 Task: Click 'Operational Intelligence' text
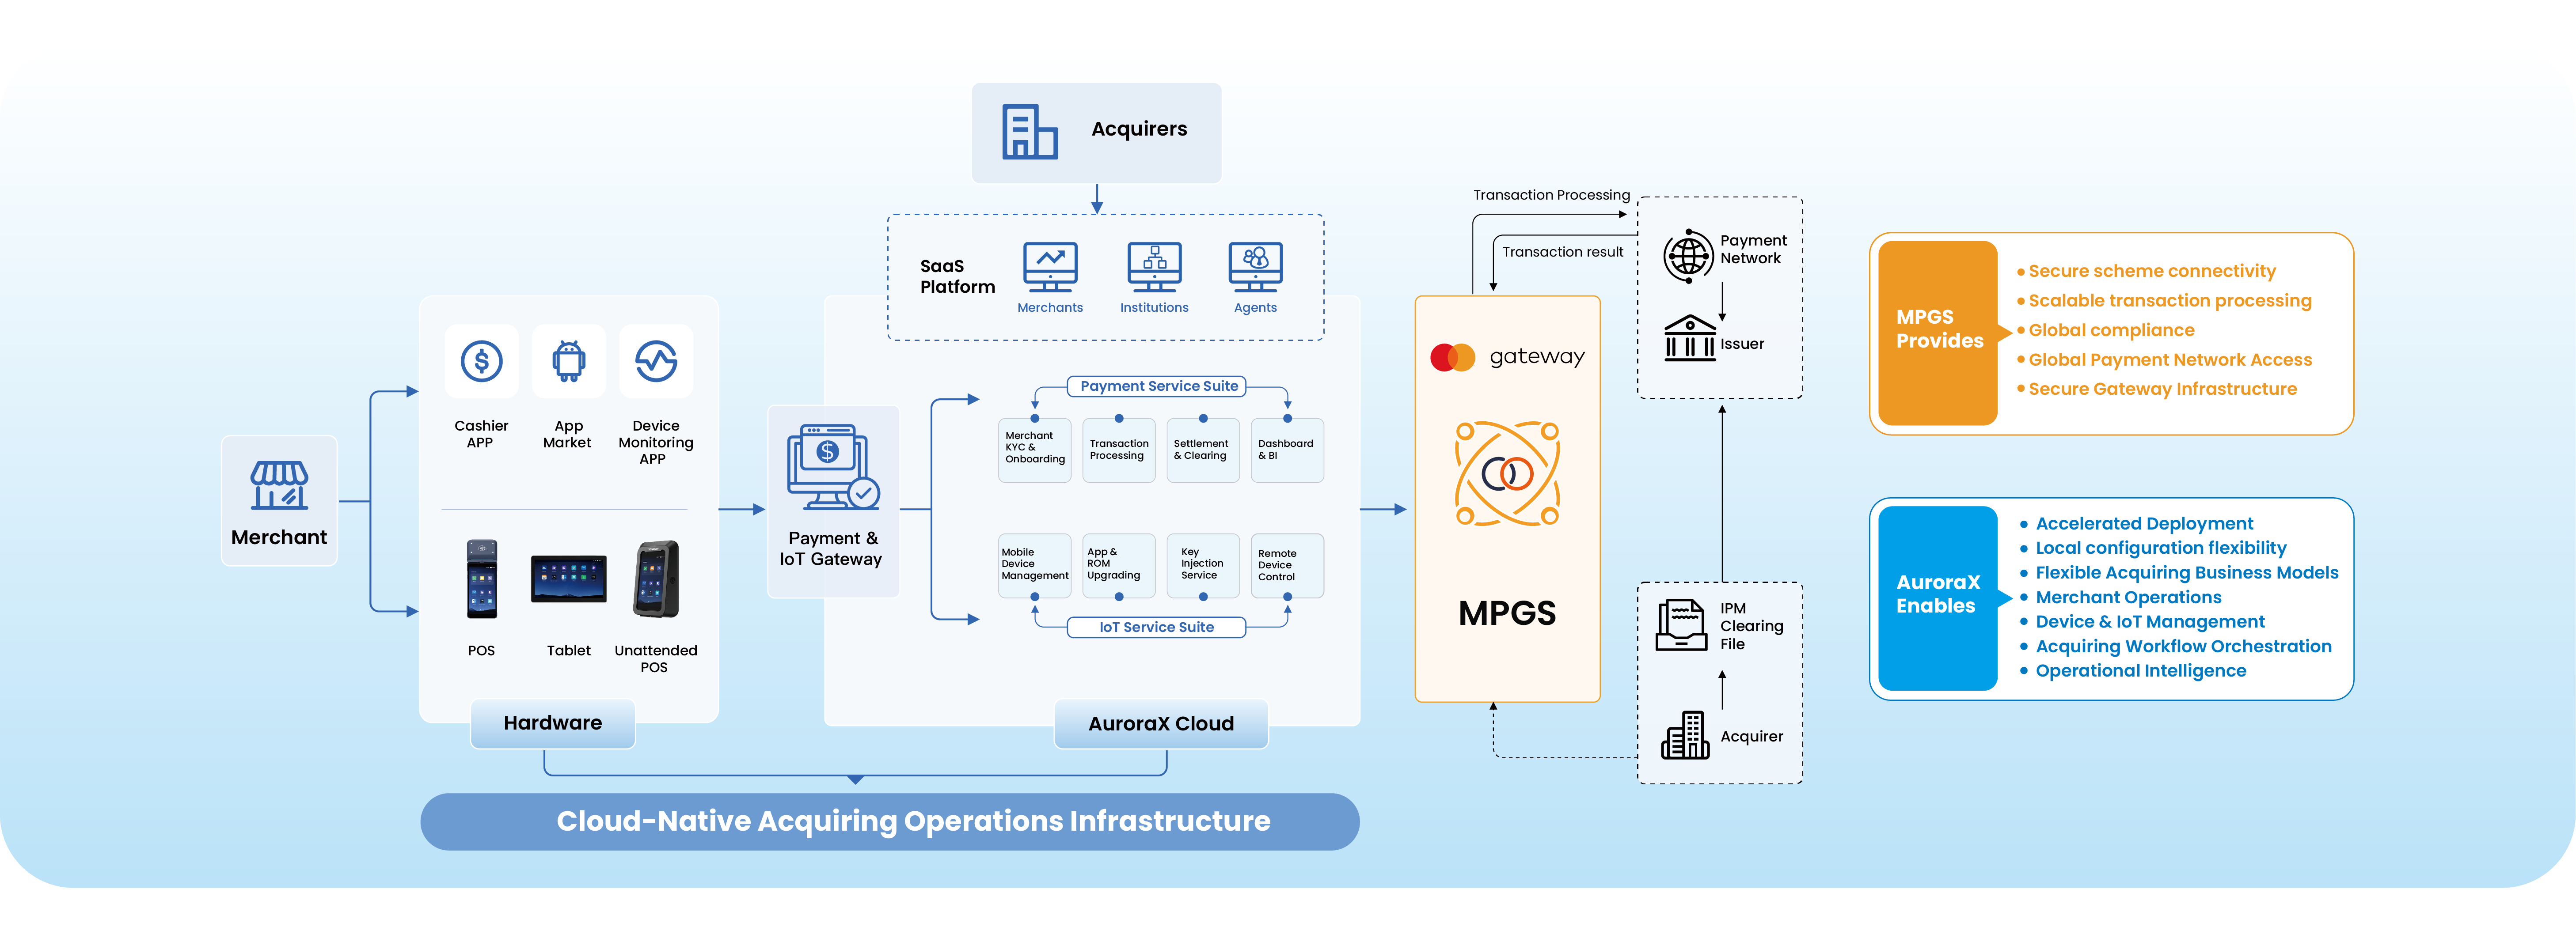pyautogui.click(x=2141, y=671)
